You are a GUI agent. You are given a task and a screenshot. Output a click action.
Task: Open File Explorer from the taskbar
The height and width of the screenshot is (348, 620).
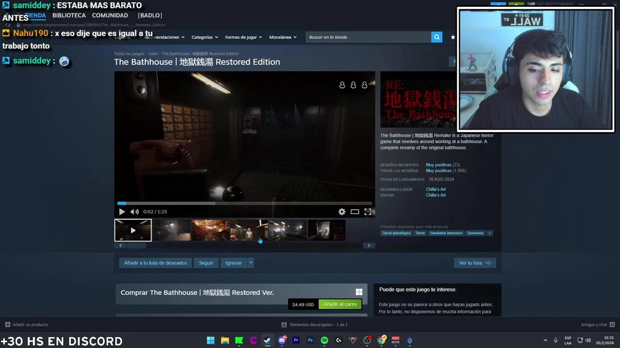tap(225, 340)
